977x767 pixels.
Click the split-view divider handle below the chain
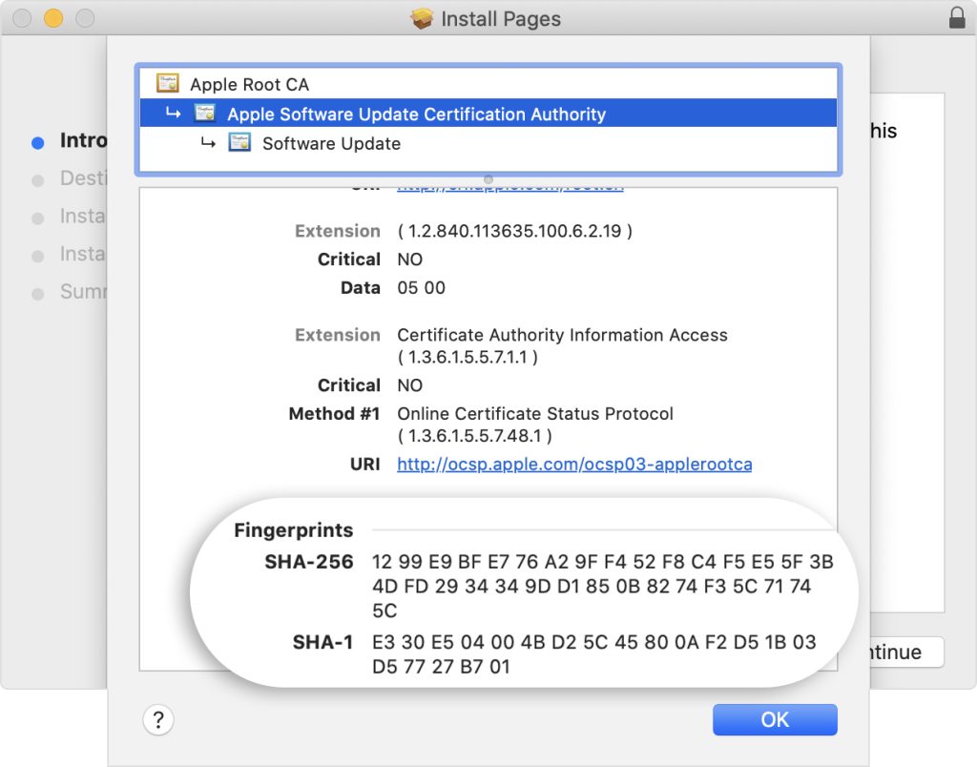click(x=488, y=179)
